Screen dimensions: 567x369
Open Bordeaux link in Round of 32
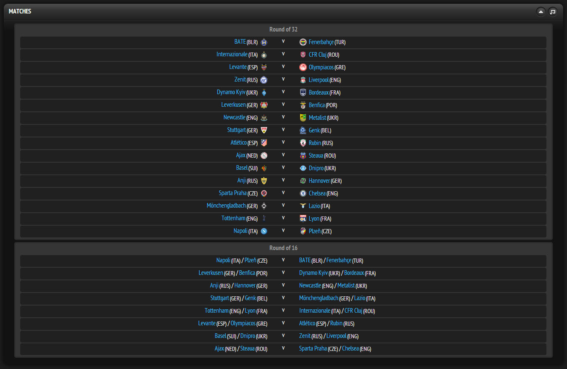[319, 92]
